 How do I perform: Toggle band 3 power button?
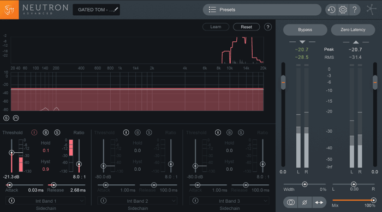coord(218,133)
